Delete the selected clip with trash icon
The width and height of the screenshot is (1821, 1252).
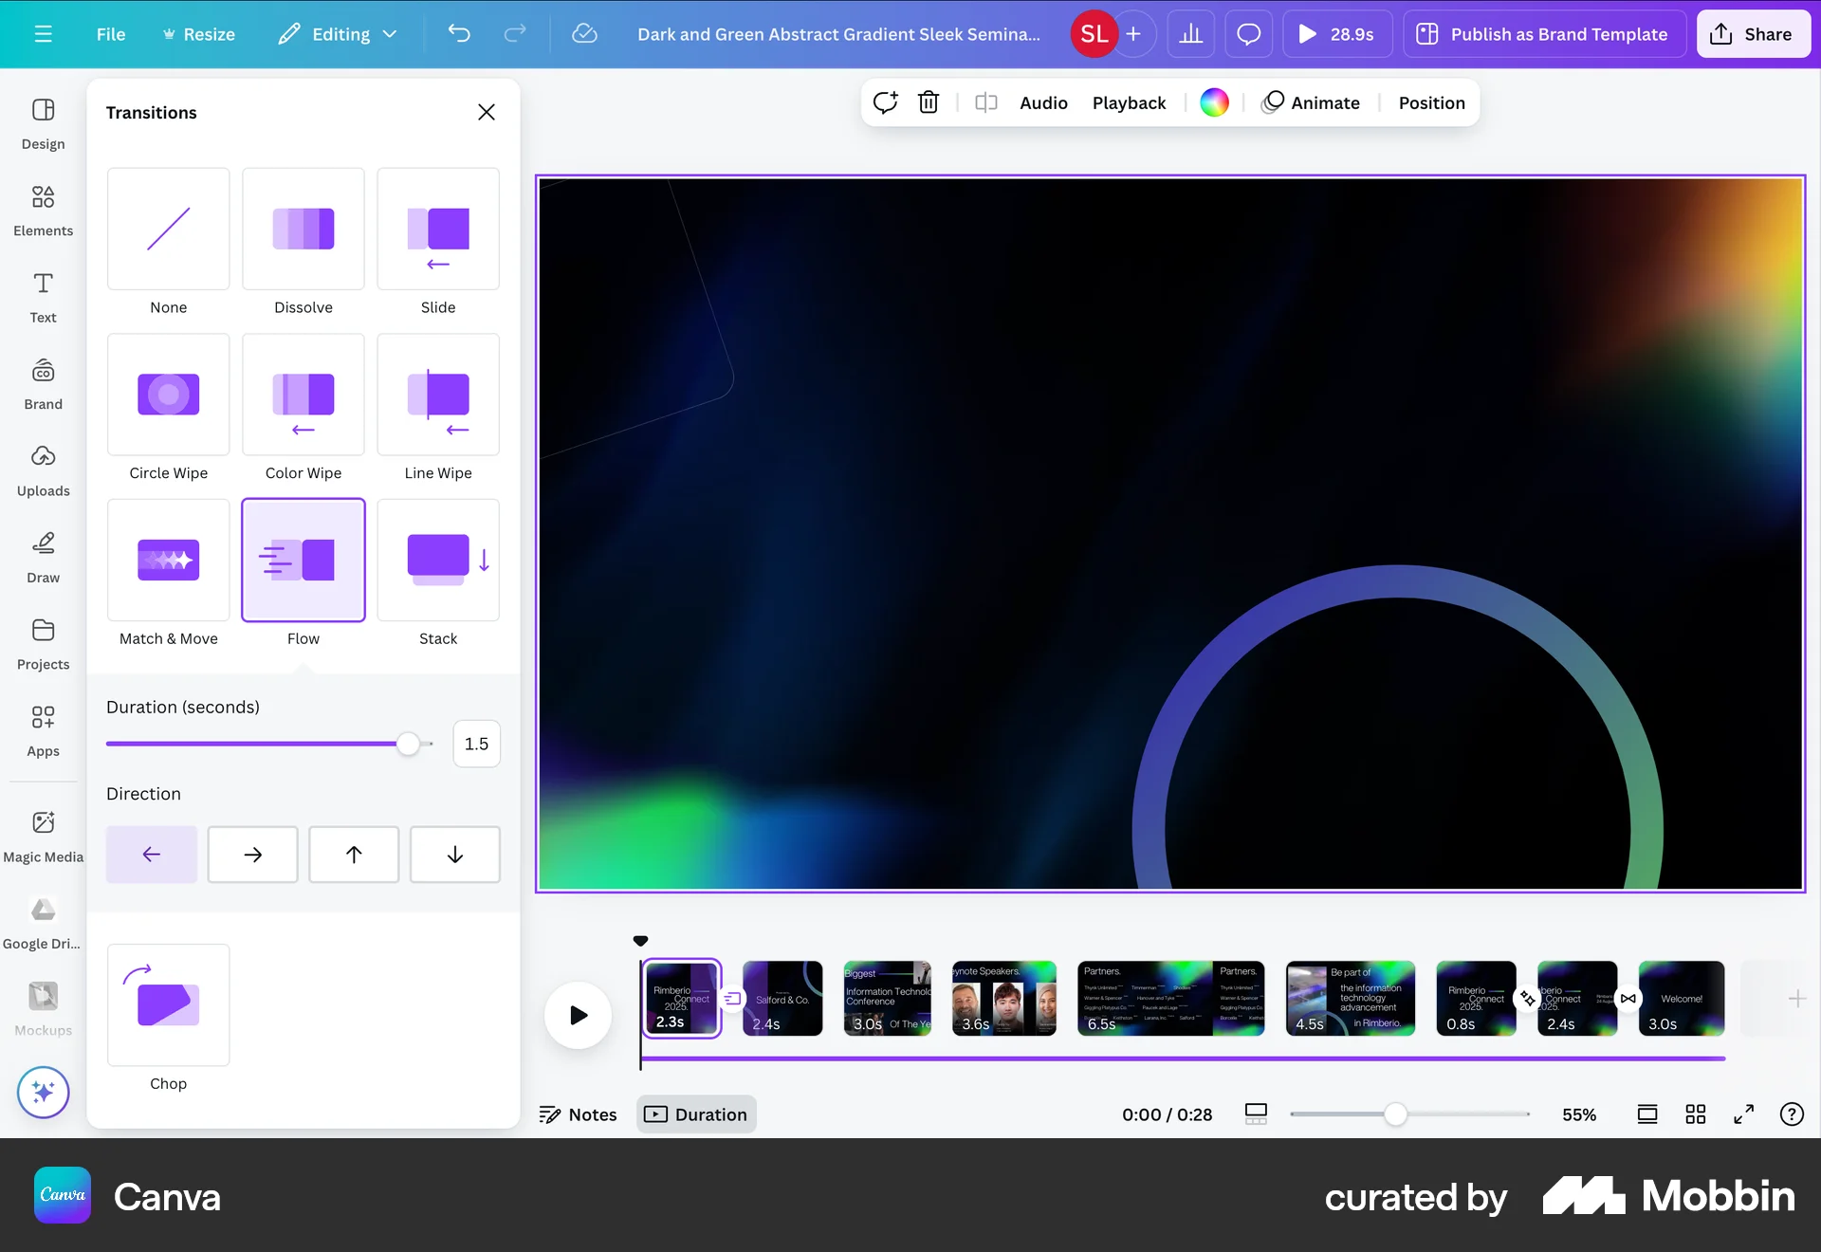tap(929, 102)
